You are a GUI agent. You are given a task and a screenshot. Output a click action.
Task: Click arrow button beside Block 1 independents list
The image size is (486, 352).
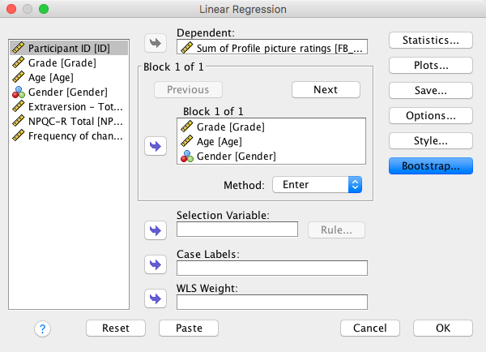[x=154, y=146]
